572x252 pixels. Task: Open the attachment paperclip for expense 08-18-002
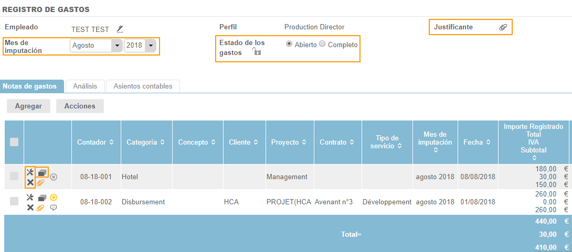(x=40, y=207)
